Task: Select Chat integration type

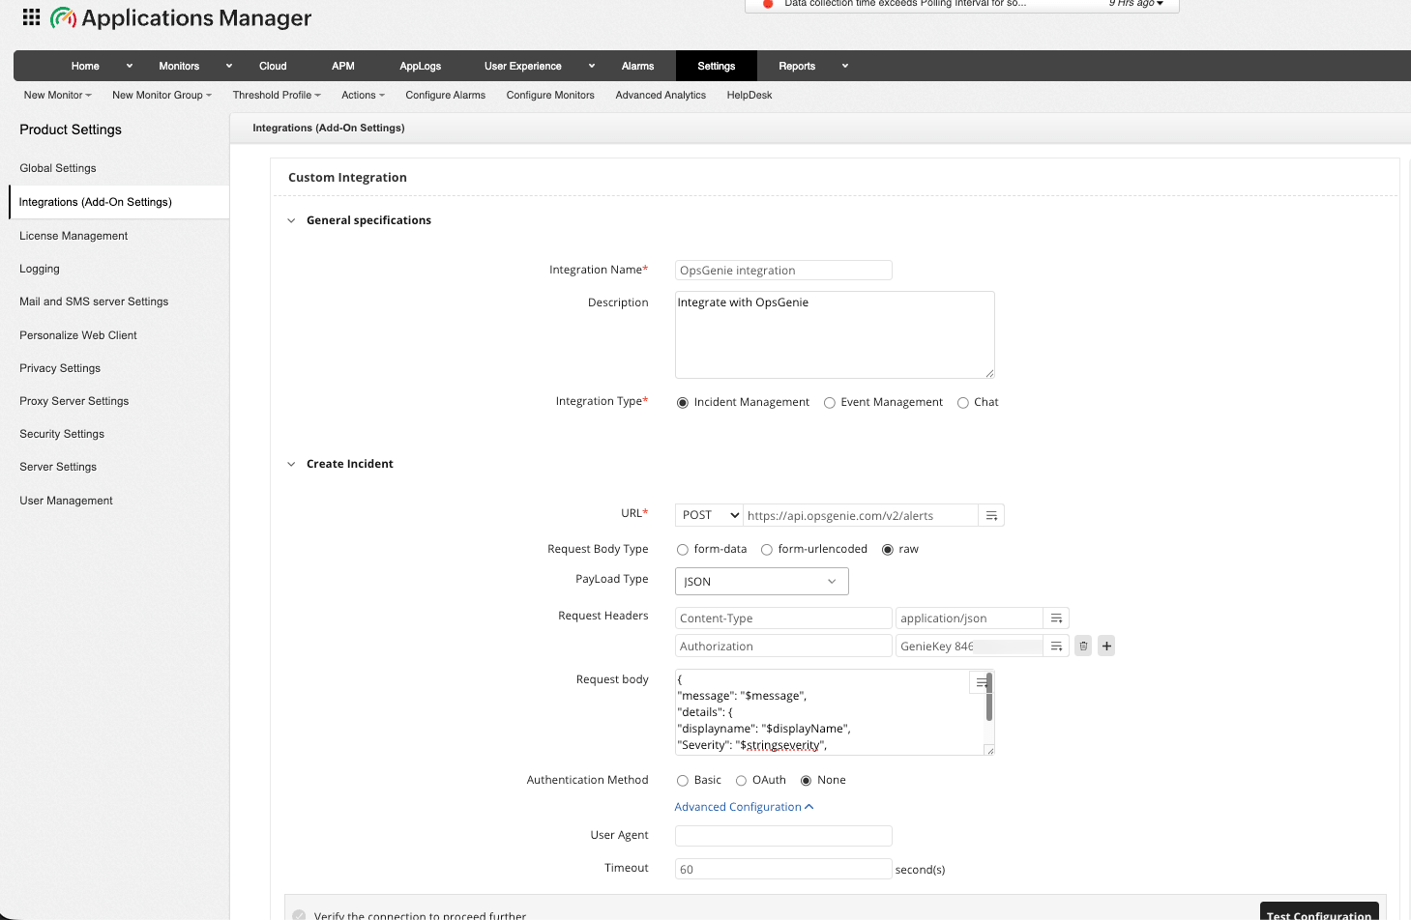Action: tap(963, 403)
